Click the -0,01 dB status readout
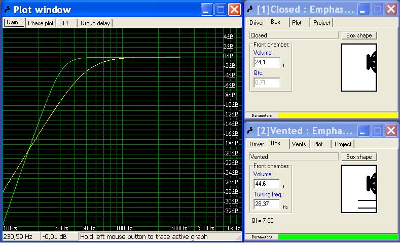The width and height of the screenshot is (400, 245). [x=59, y=237]
